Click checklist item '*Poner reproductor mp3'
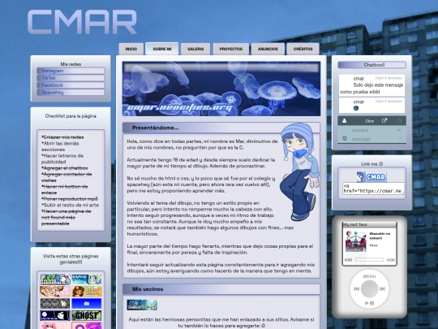 pos(70,199)
